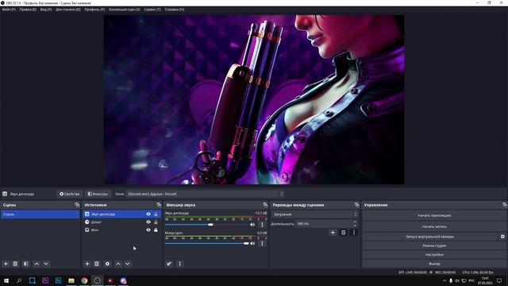Open mixer menu dots at Микшер звука bottom
Image resolution: width=508 pixels, height=286 pixels.
coord(180,264)
